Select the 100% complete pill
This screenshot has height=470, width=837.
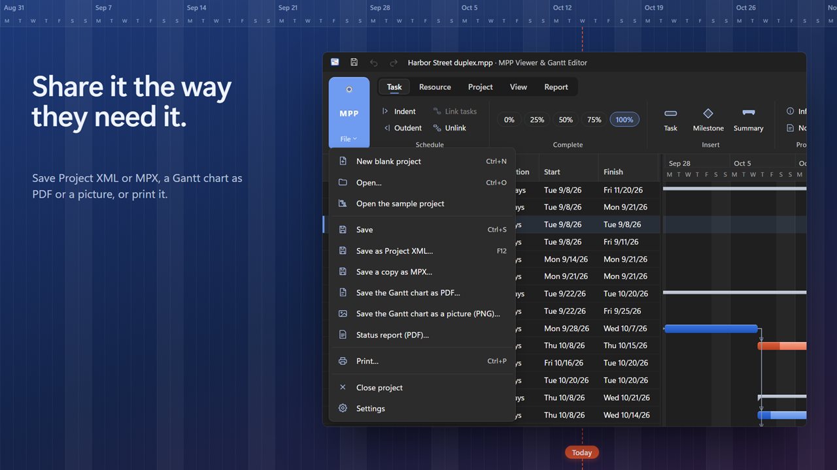click(624, 120)
